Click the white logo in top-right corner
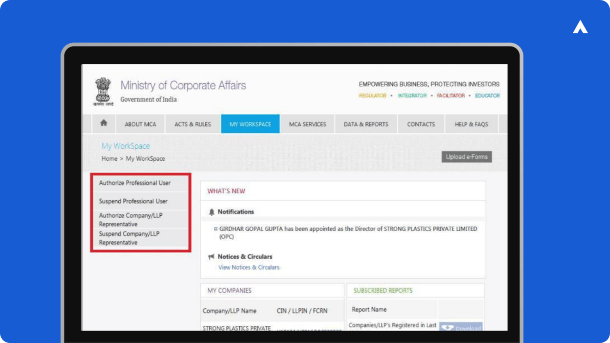This screenshot has height=343, width=610. click(x=580, y=28)
